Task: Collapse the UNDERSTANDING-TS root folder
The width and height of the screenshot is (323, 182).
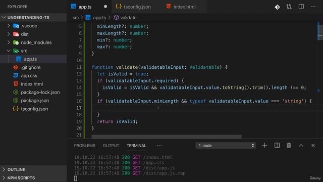Action: click(x=4, y=18)
